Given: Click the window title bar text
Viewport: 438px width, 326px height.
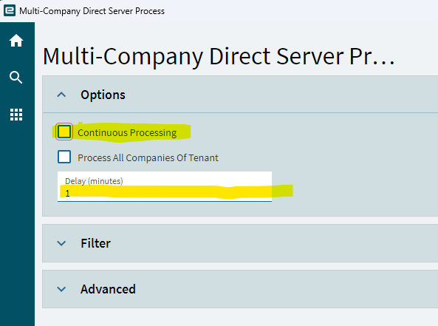Looking at the screenshot, I should click(x=92, y=11).
